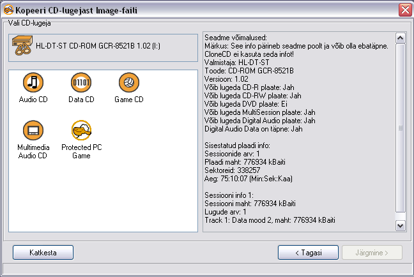Click the info panel scroll-down arrow
414x277 pixels.
click(x=401, y=226)
